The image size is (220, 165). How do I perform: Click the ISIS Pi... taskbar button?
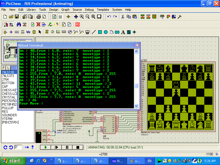(x=118, y=161)
